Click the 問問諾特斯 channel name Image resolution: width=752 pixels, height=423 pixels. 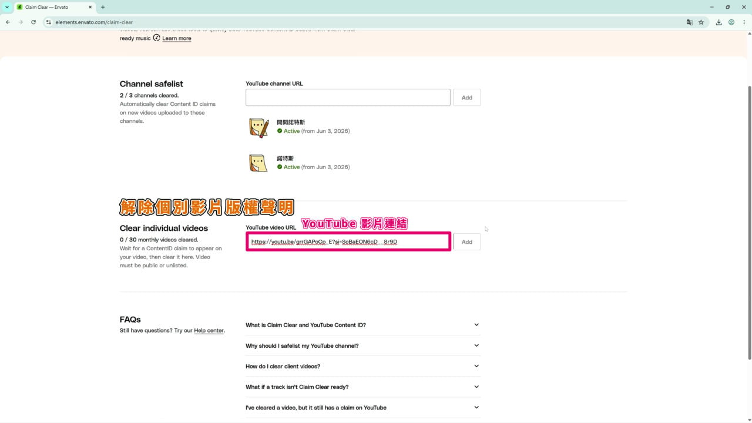291,122
